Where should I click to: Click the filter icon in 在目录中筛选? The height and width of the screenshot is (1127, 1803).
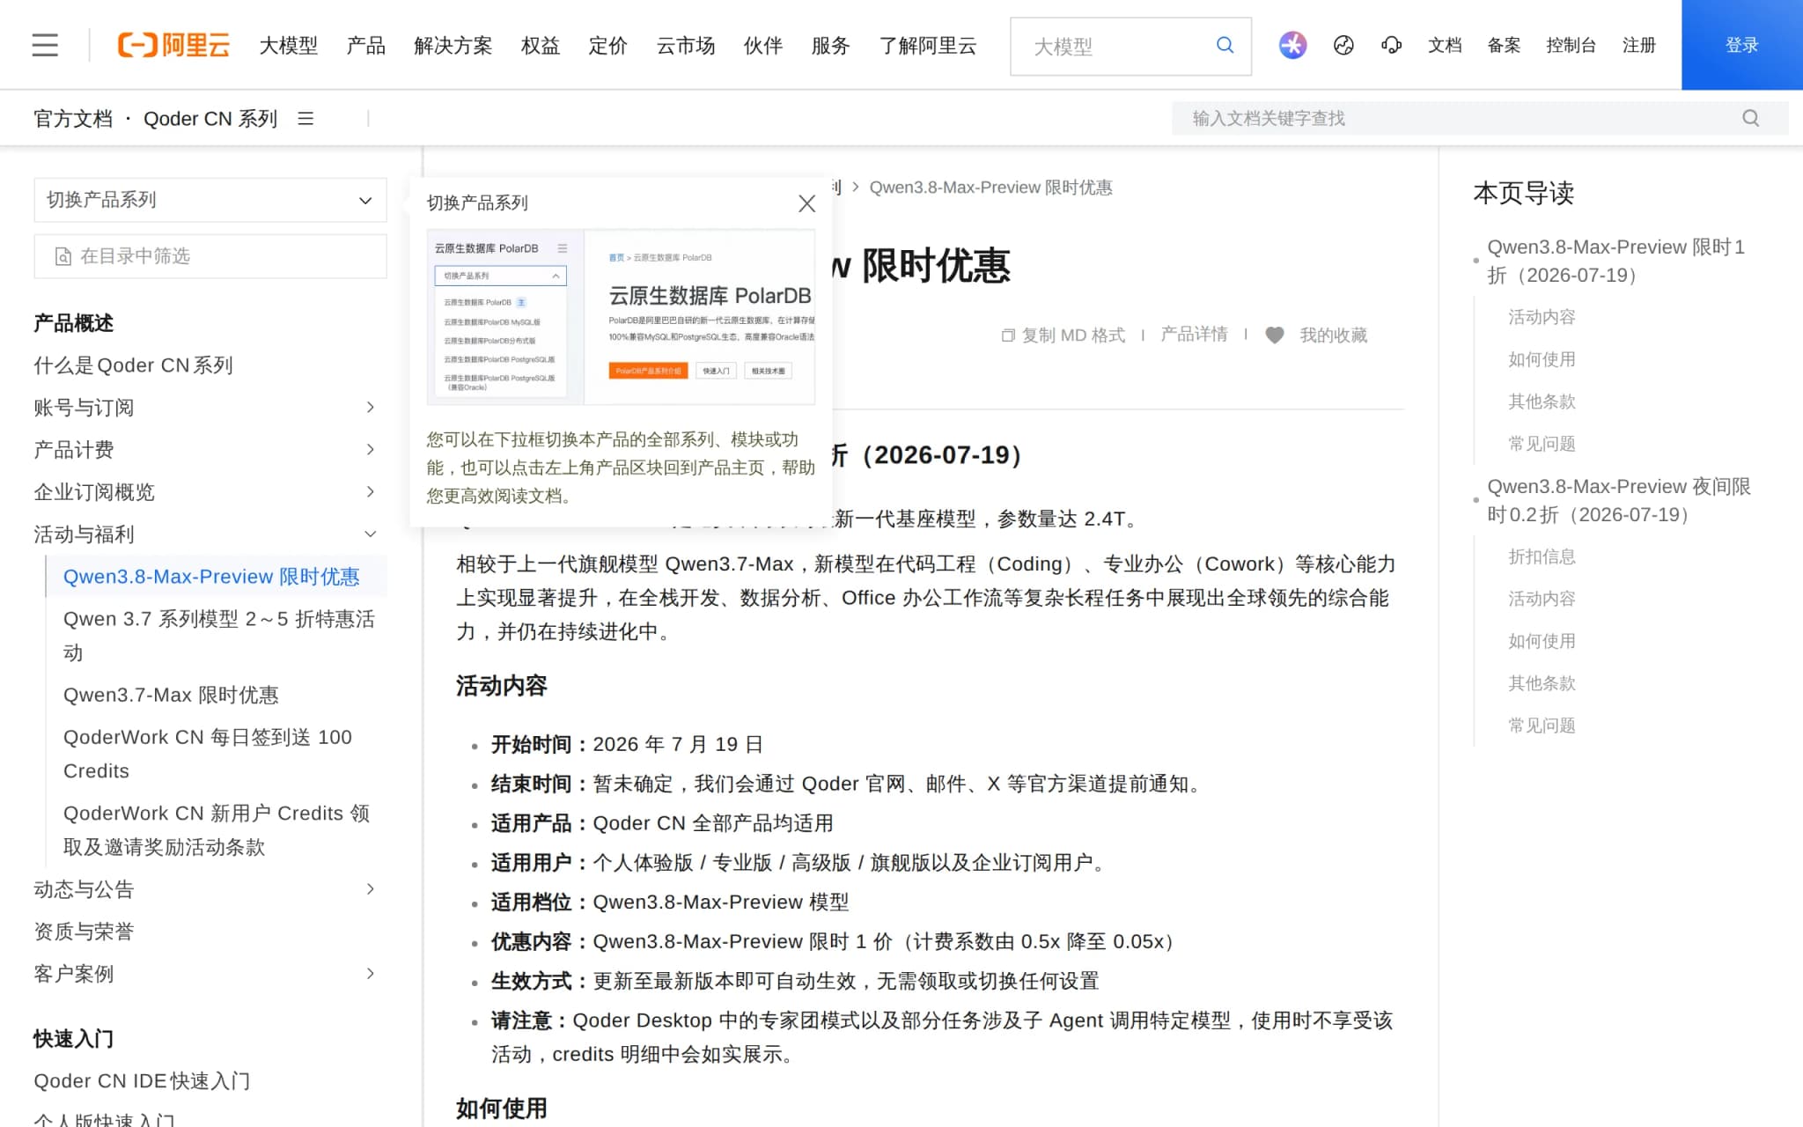click(x=63, y=256)
